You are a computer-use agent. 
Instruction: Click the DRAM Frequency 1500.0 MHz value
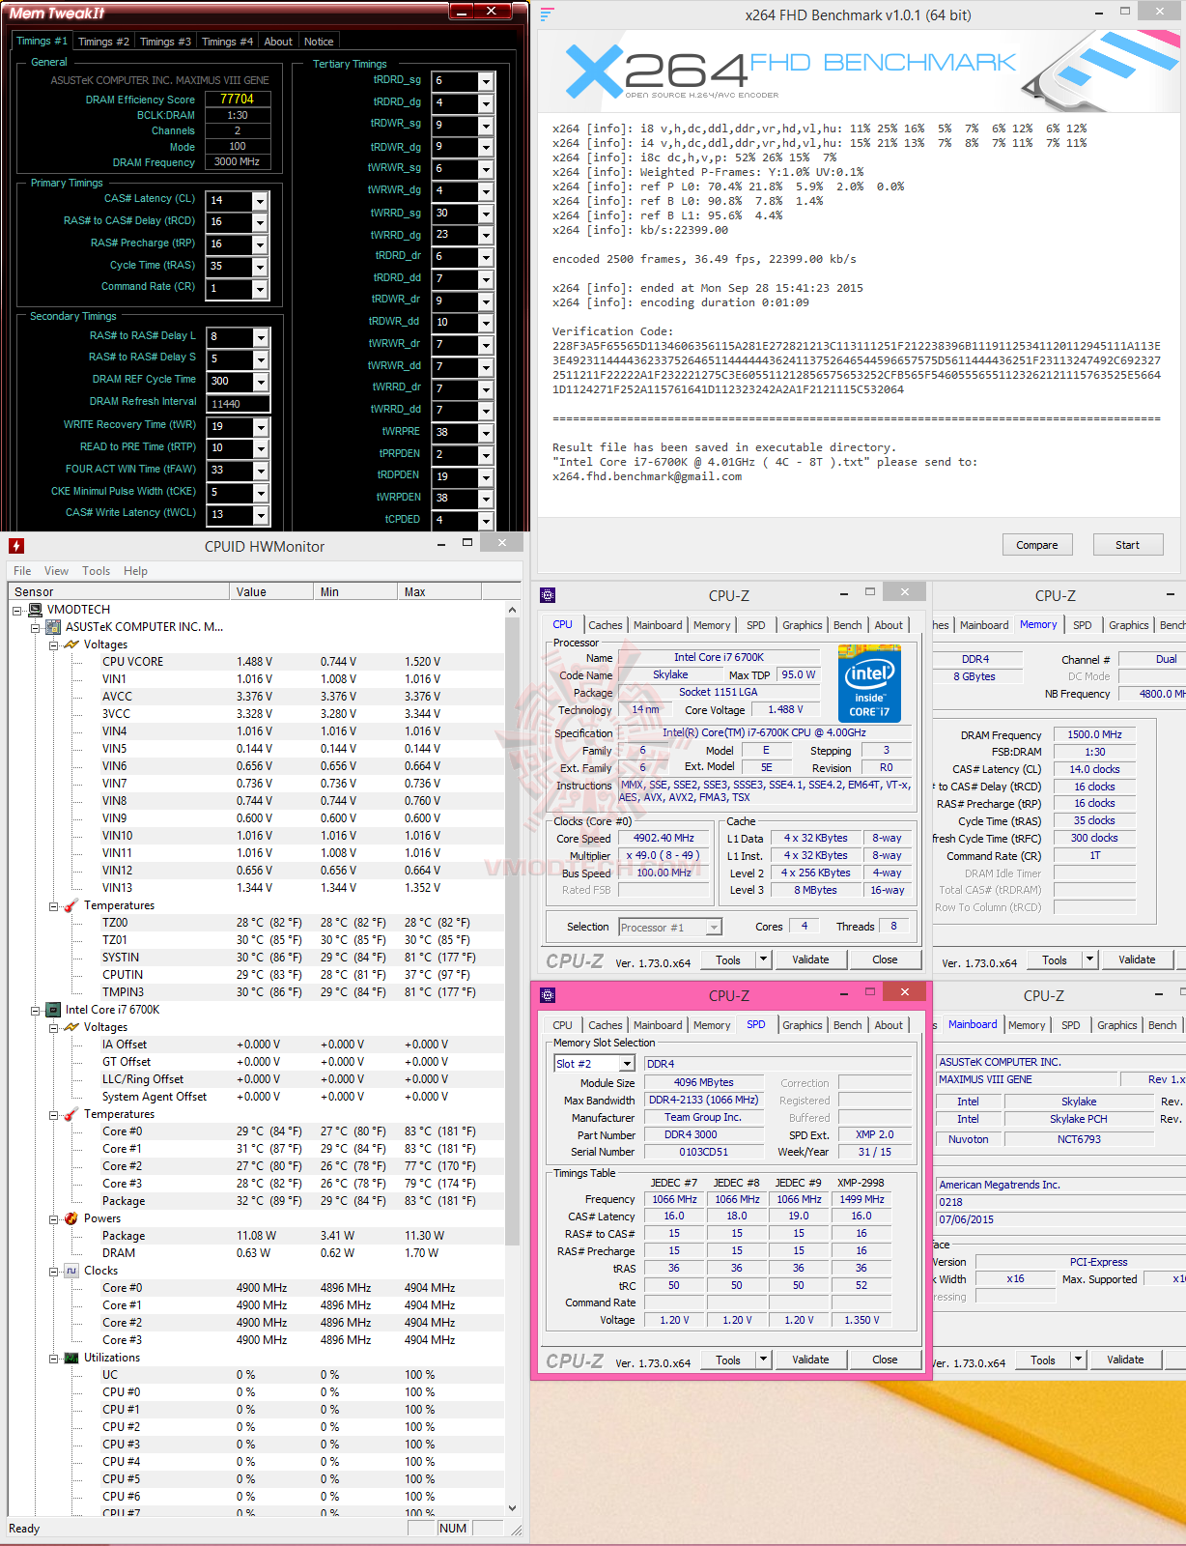click(x=1094, y=734)
